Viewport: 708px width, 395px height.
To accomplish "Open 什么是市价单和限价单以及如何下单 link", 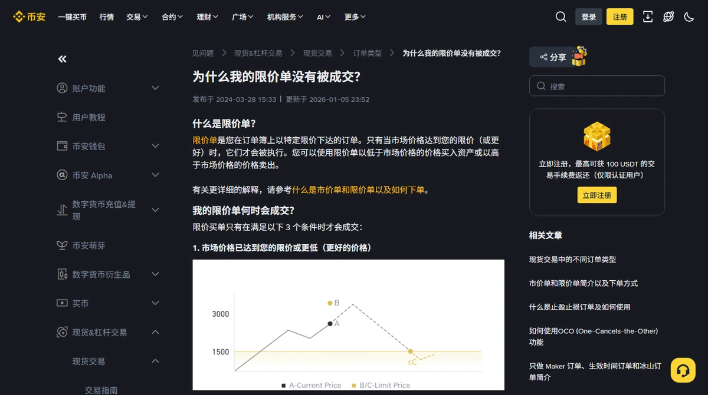I will (x=358, y=190).
